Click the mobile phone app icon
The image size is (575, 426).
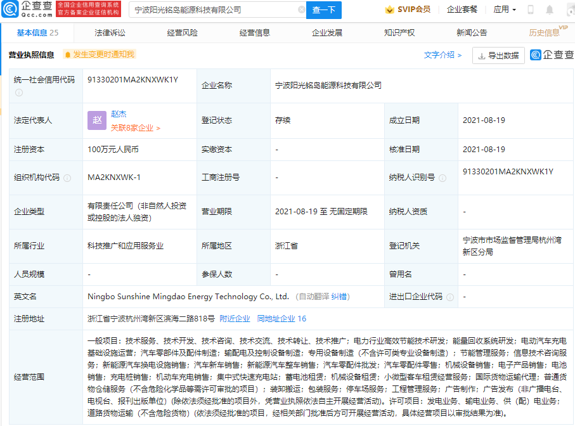[x=530, y=9]
